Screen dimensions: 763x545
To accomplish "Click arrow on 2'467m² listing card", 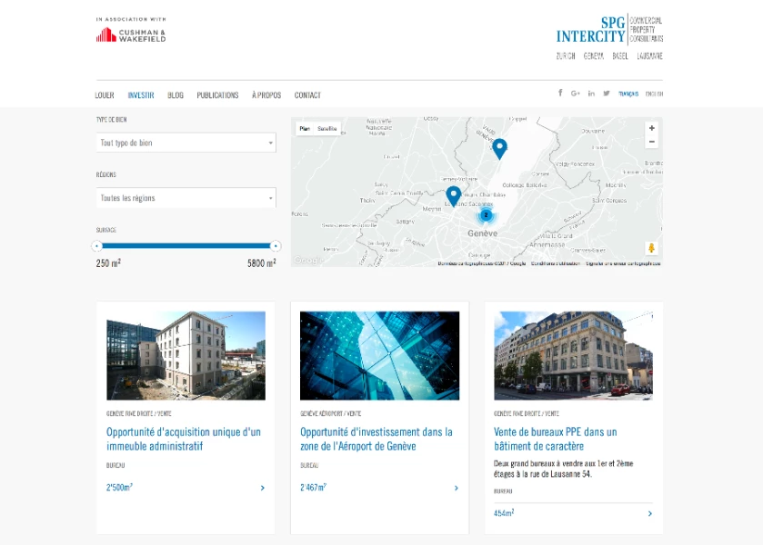I will [x=456, y=488].
